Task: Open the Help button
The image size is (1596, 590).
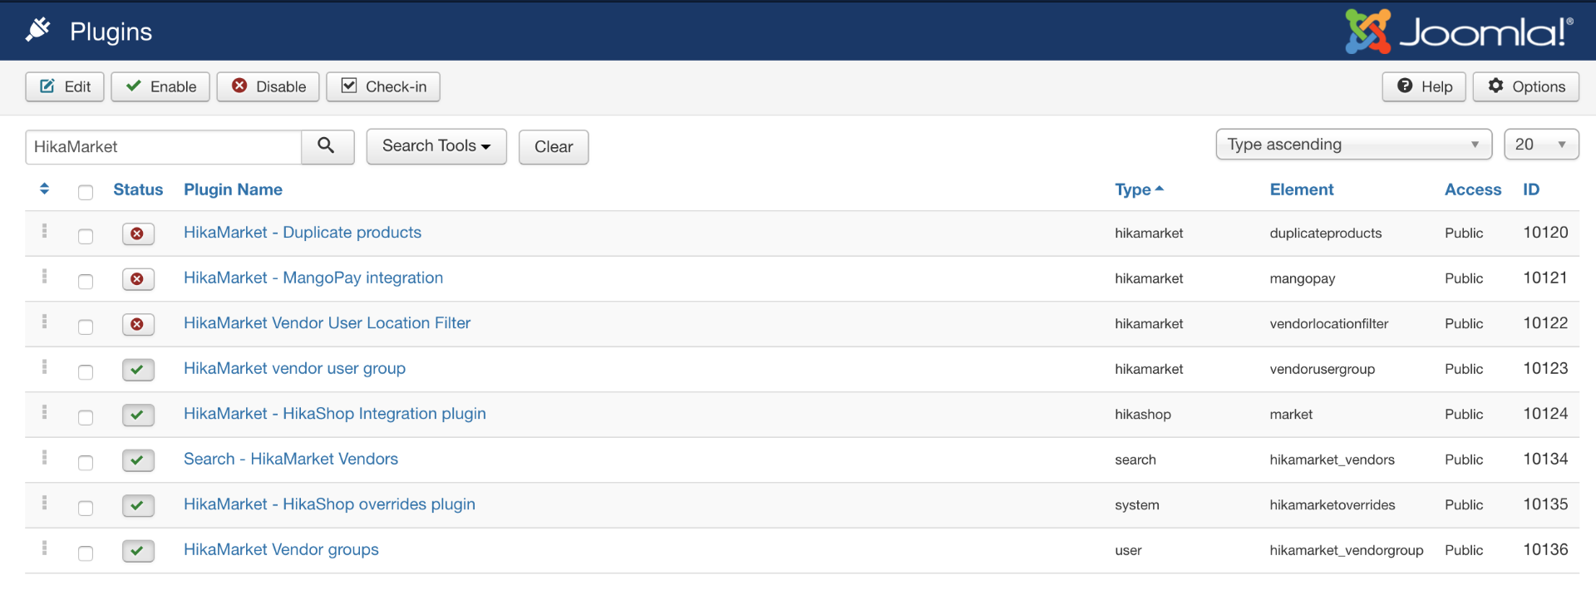Action: pos(1424,86)
